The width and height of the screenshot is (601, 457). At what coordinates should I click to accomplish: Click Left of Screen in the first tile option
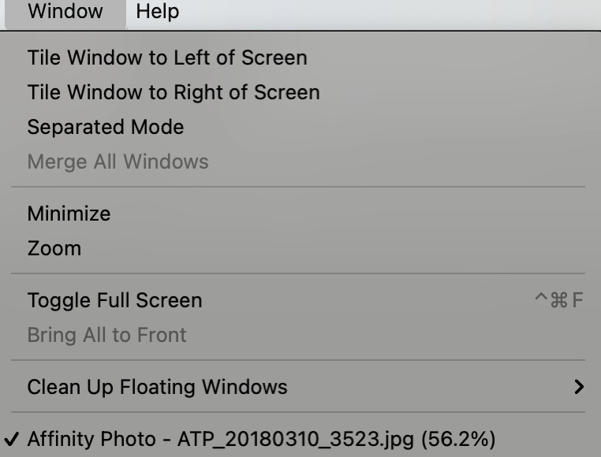(x=241, y=58)
